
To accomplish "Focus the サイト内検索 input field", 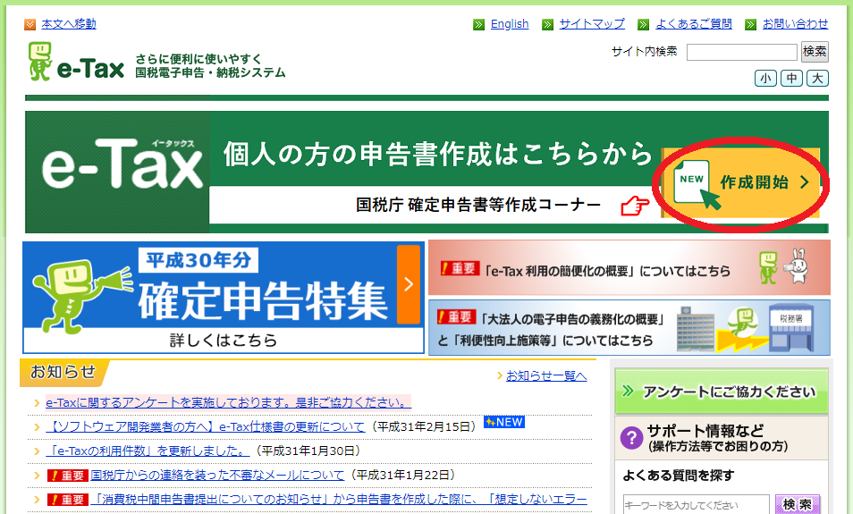I will tap(741, 52).
